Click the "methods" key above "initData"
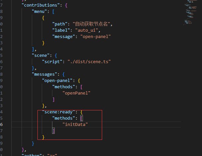 pos(64,118)
